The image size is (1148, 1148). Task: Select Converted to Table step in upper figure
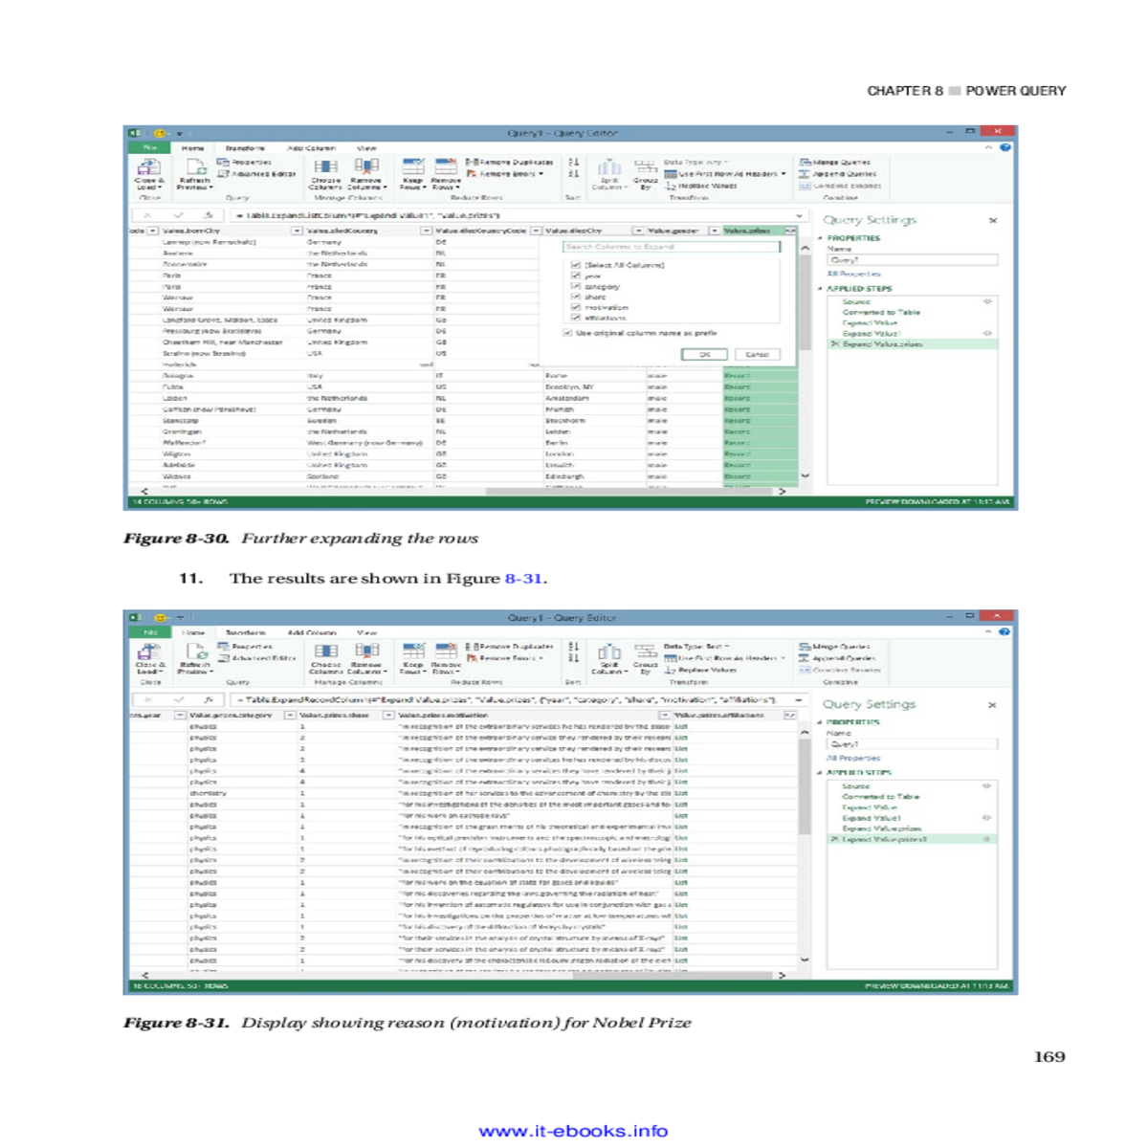[x=881, y=312]
